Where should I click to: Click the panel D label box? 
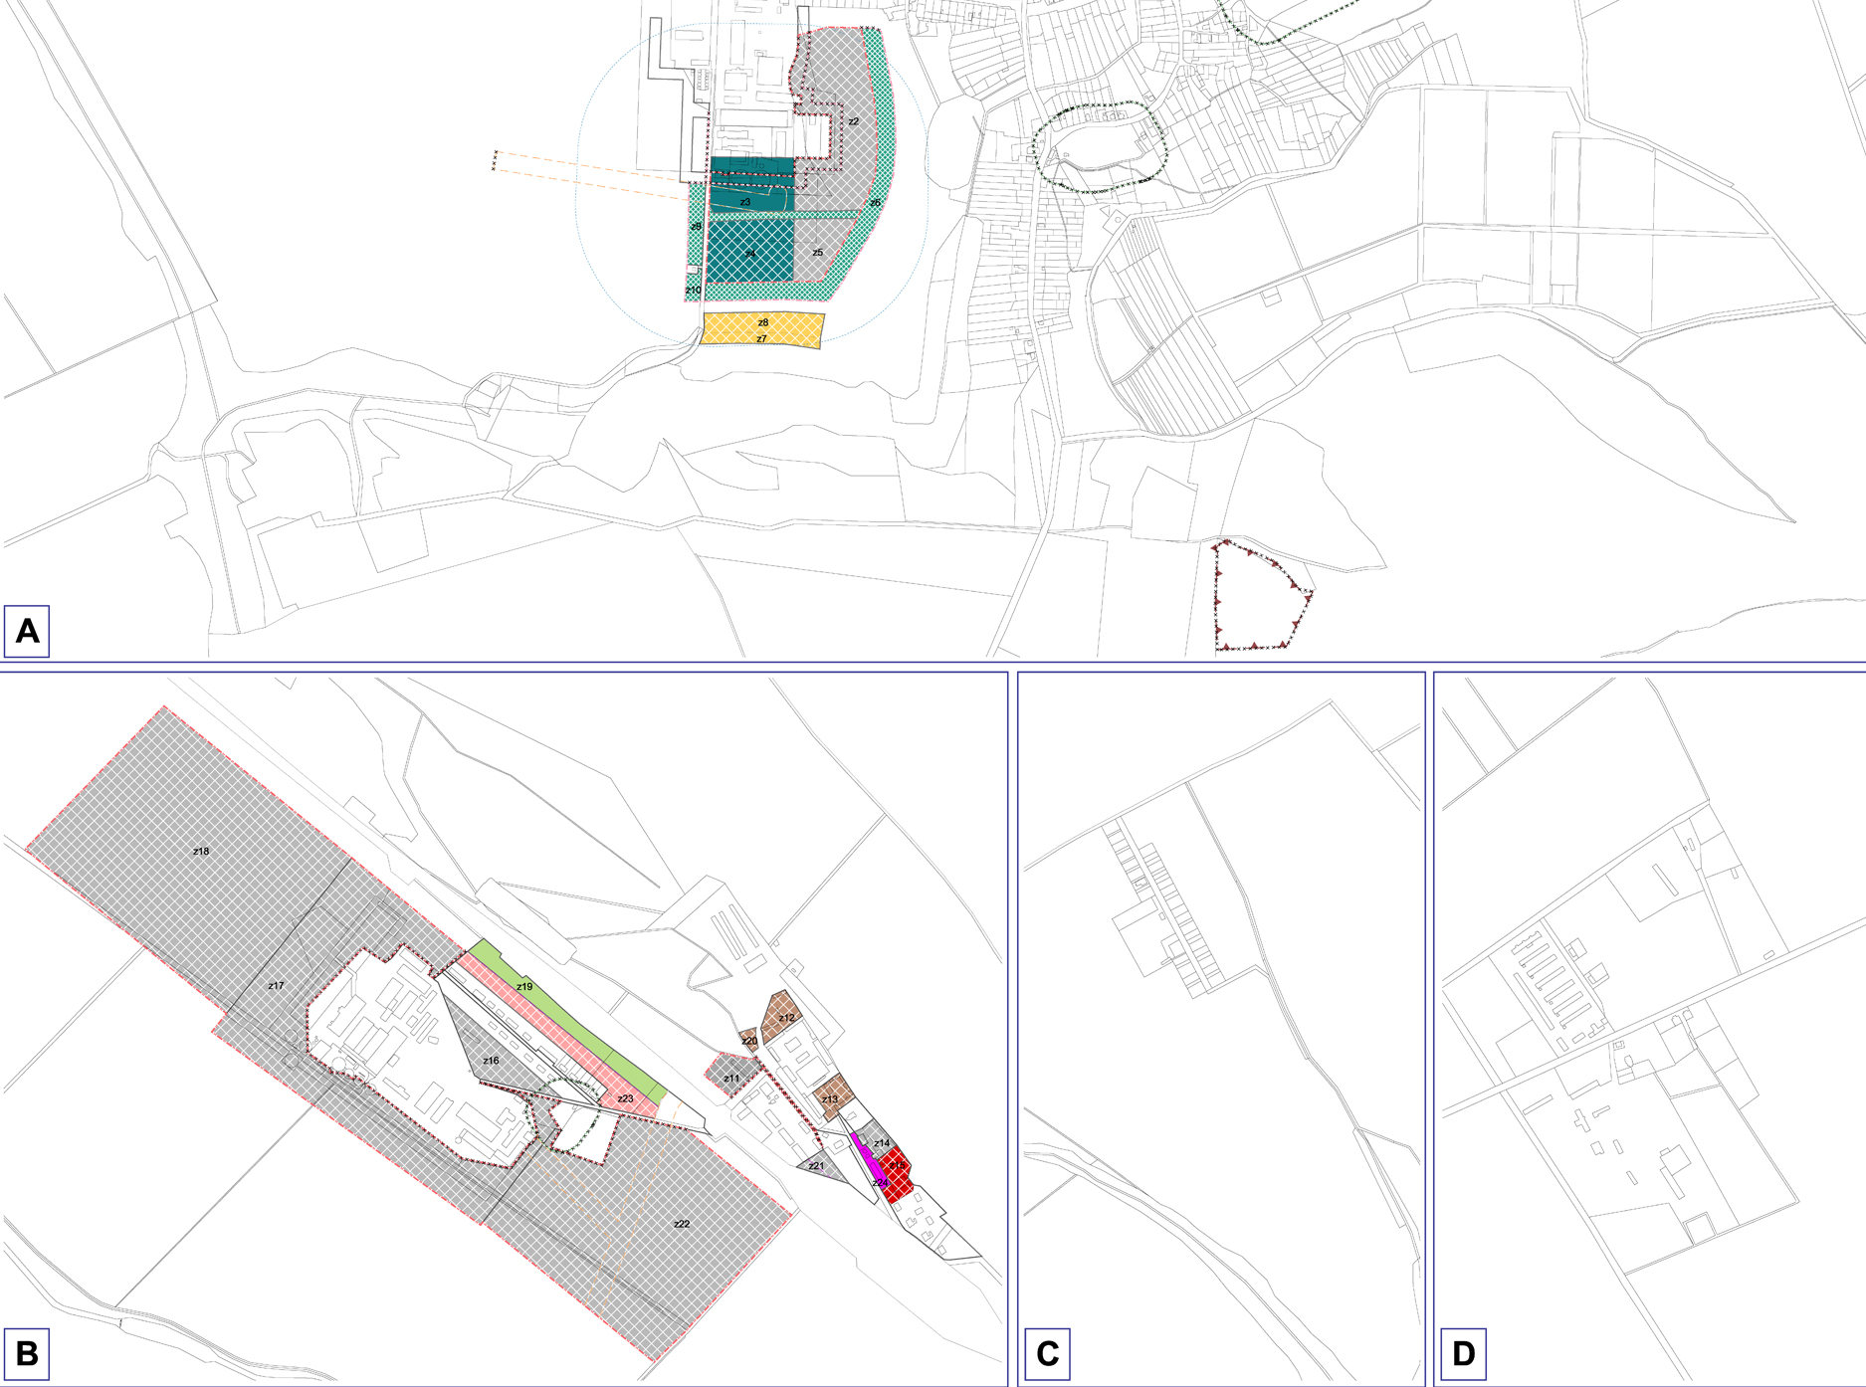tap(1463, 1353)
